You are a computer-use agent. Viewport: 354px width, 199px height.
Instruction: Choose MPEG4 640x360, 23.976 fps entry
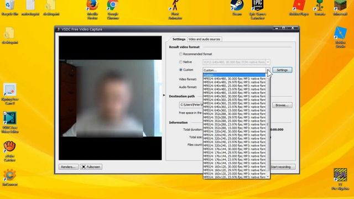click(234, 107)
